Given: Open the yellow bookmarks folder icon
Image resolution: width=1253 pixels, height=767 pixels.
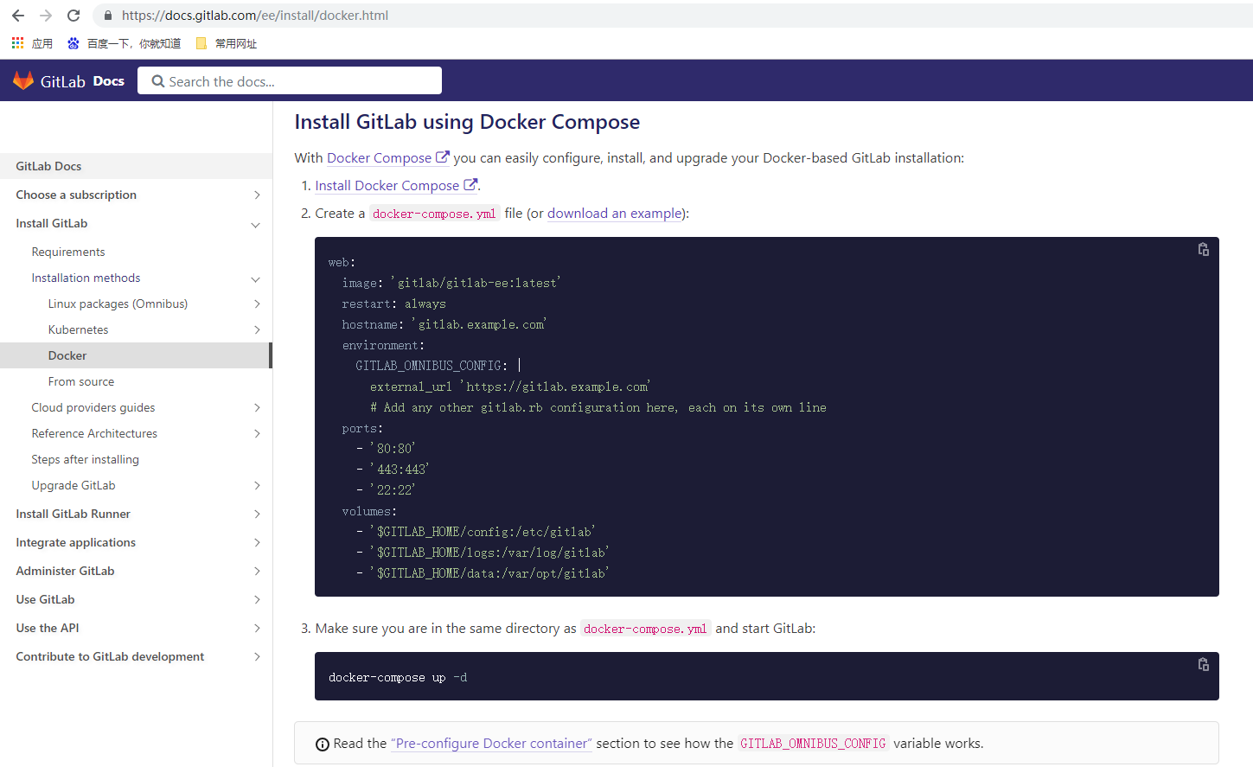Looking at the screenshot, I should pos(201,43).
